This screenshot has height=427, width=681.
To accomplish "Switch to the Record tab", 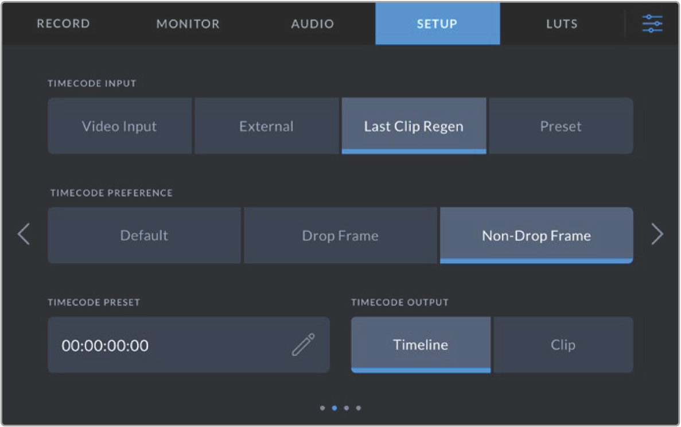I will click(x=63, y=24).
